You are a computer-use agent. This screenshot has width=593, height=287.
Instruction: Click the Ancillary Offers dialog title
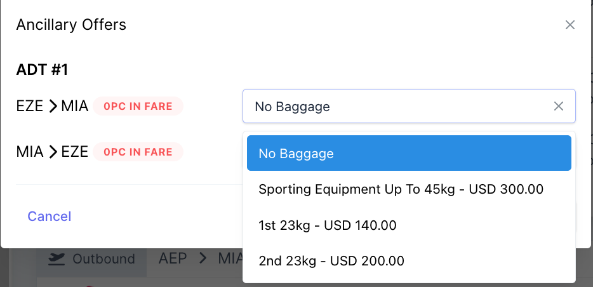[71, 25]
